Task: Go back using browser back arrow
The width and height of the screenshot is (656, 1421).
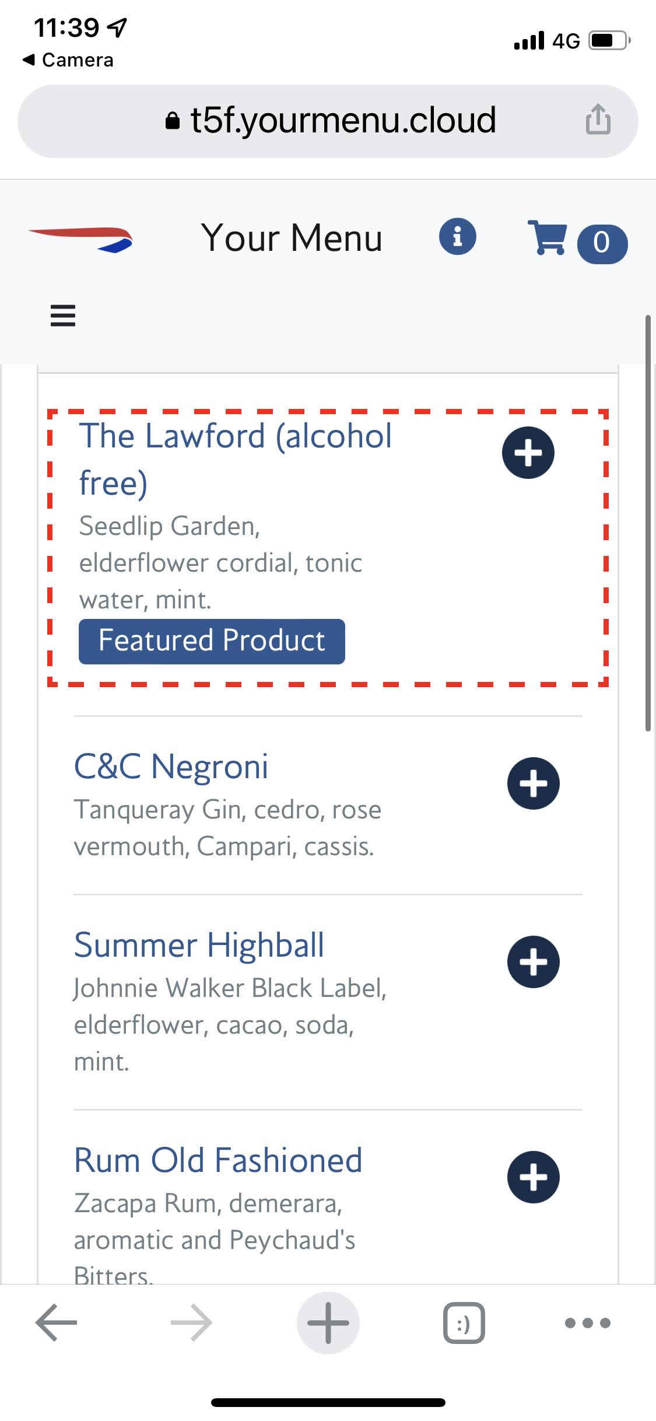Action: click(x=57, y=1322)
